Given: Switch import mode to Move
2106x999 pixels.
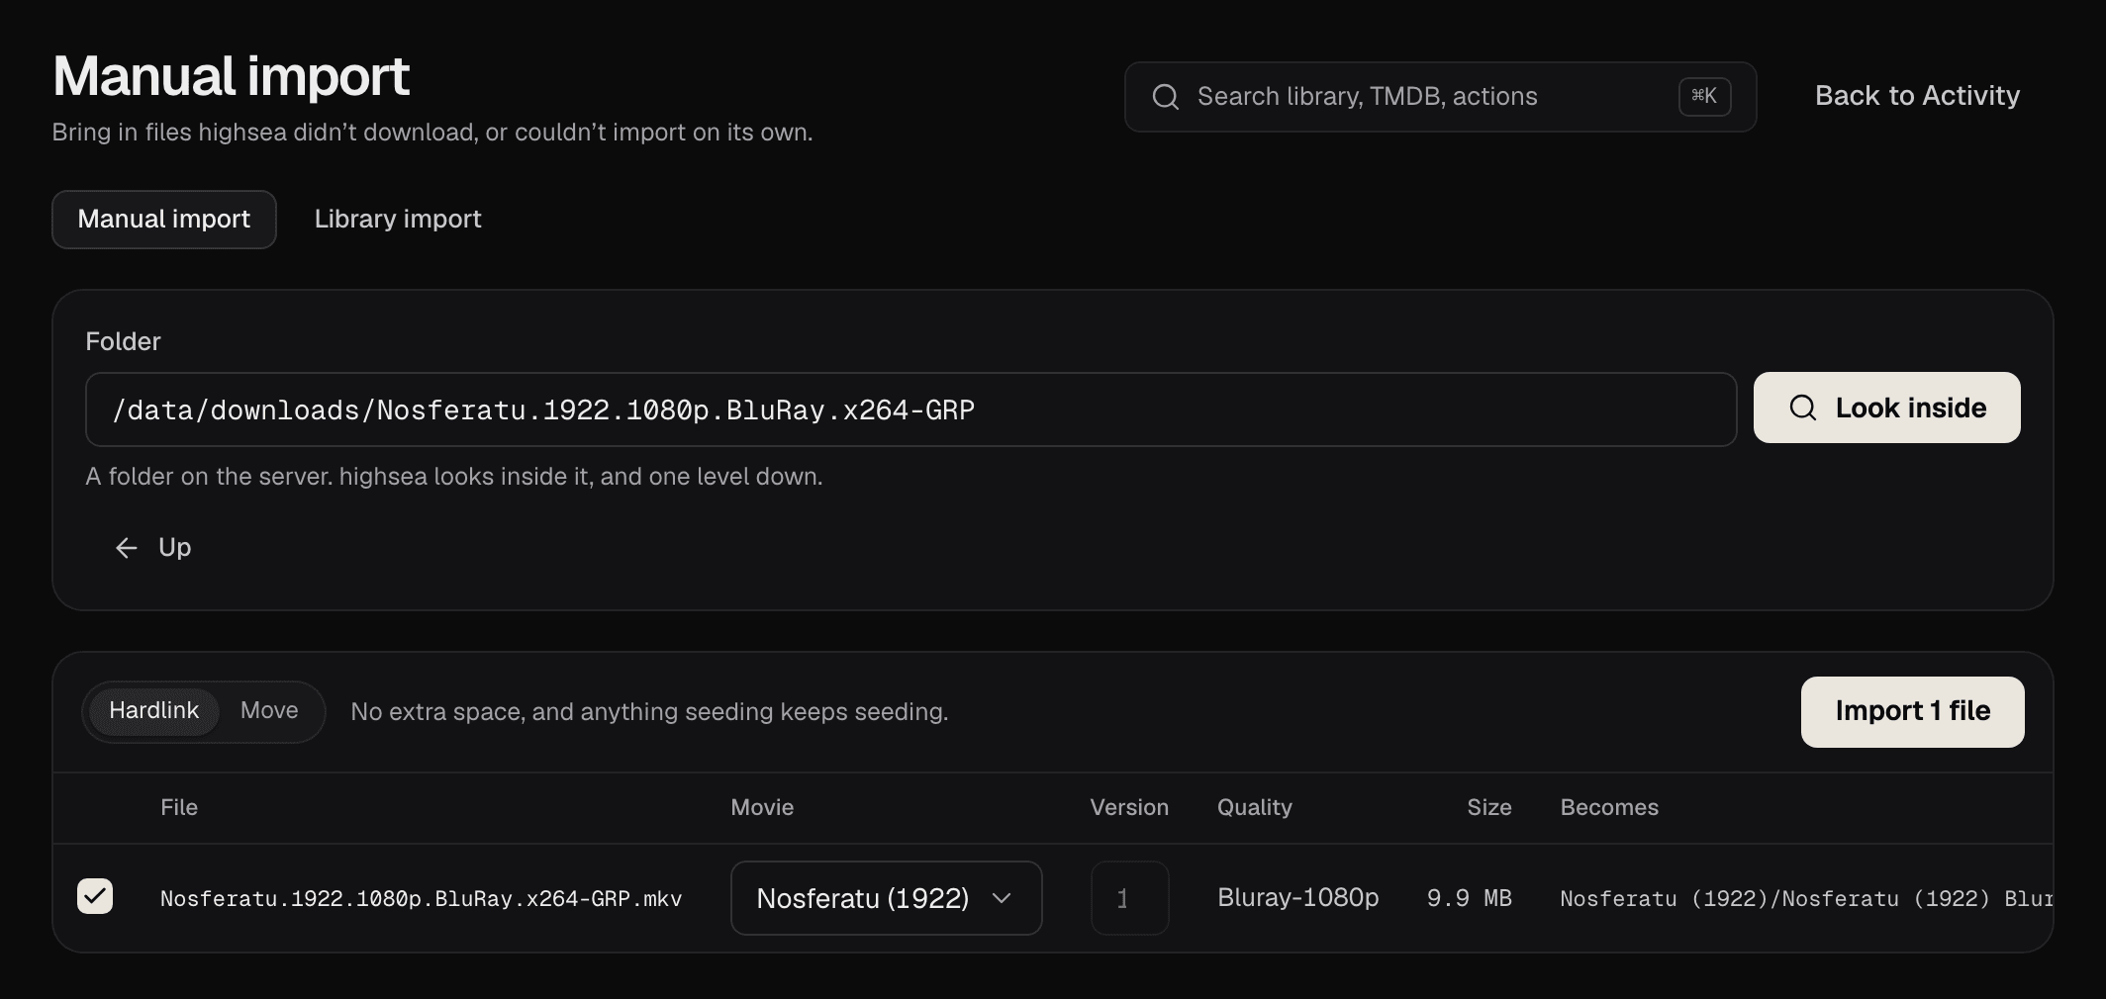Looking at the screenshot, I should [269, 711].
